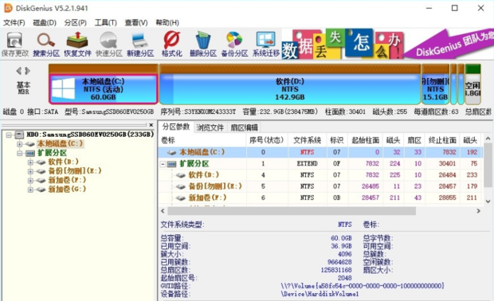Close the left tree panel with X
The image size is (494, 301).
point(151,125)
